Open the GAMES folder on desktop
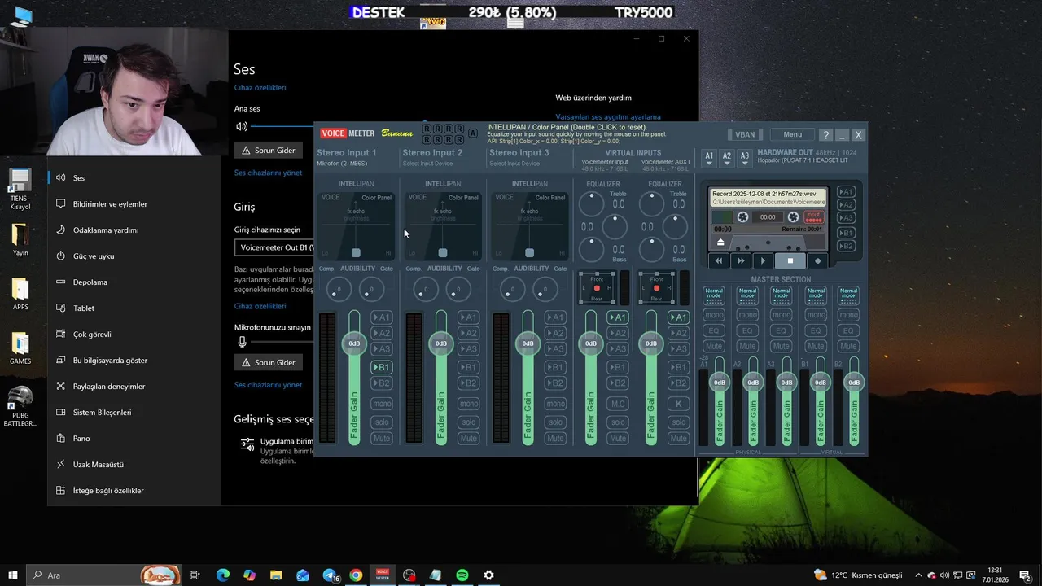1042x586 pixels. 20,348
